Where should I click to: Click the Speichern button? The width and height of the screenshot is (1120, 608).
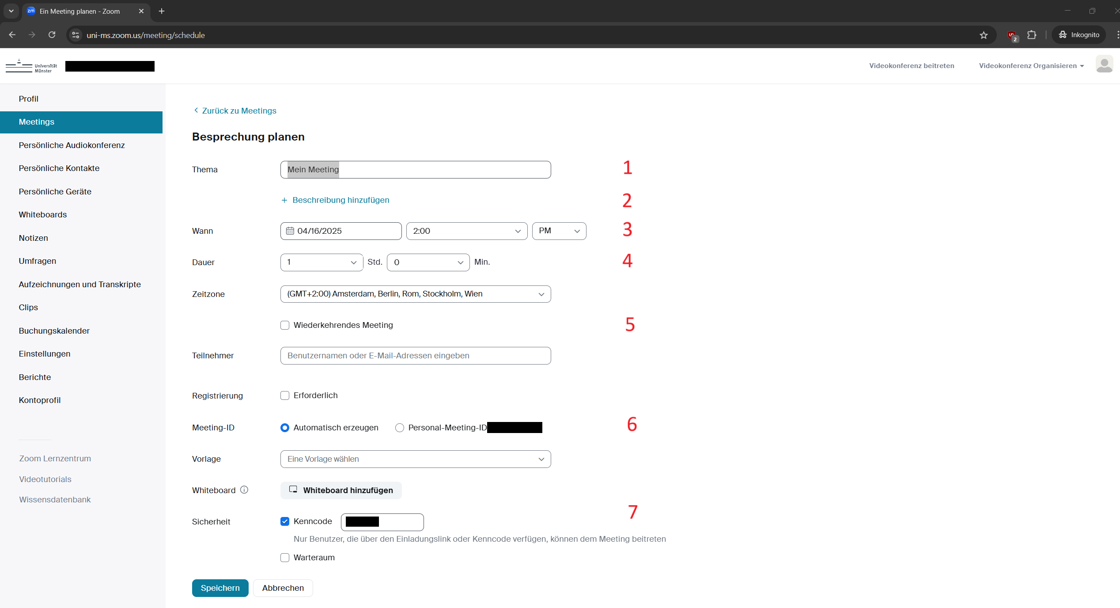click(x=220, y=588)
